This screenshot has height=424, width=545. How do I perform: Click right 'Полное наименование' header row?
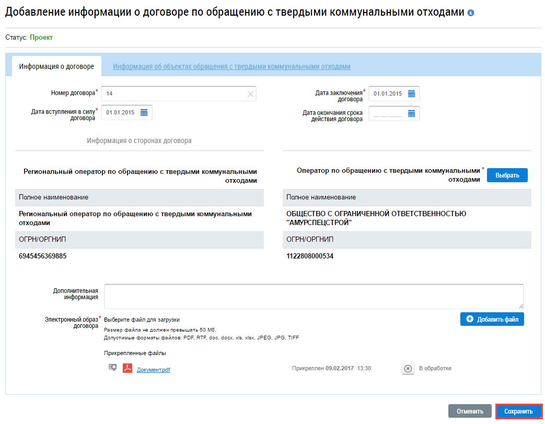click(x=407, y=197)
